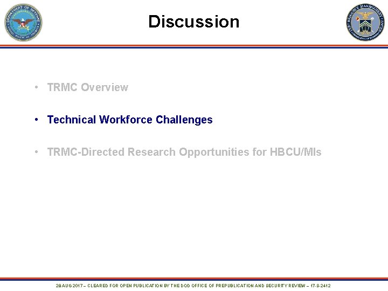Click the Test Resource Management Center seal

[365, 22]
